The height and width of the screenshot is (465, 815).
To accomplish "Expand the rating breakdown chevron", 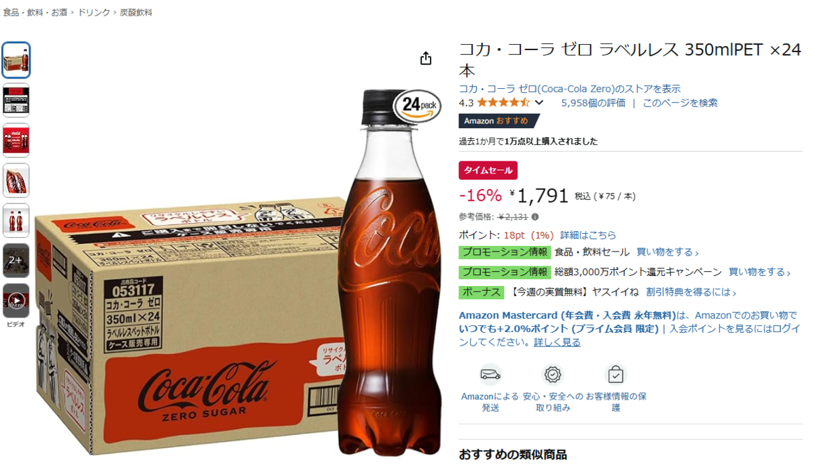I will [539, 103].
